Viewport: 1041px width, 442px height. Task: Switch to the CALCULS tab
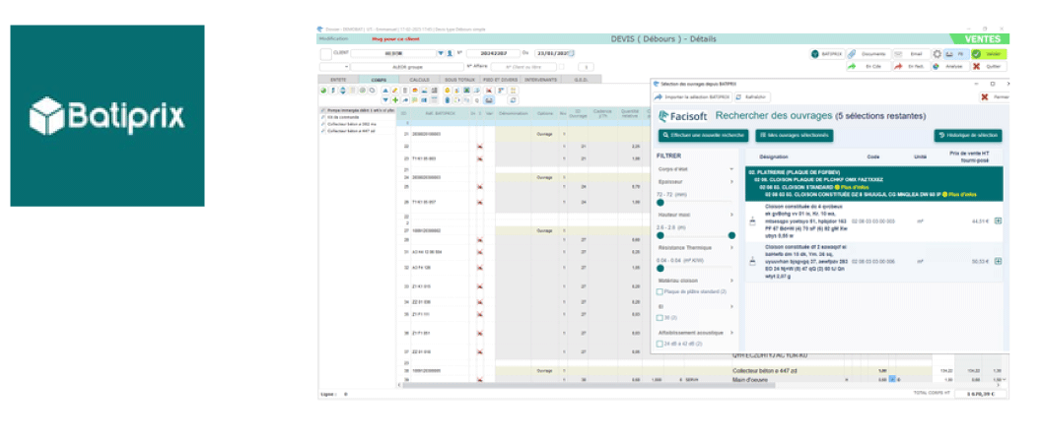pos(420,80)
